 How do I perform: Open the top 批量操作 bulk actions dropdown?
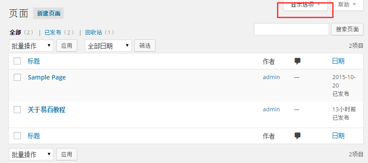pyautogui.click(x=31, y=45)
